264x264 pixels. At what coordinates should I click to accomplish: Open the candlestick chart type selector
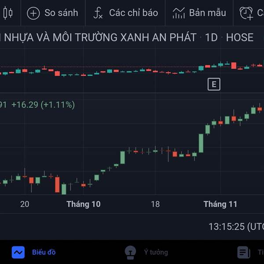(8, 13)
